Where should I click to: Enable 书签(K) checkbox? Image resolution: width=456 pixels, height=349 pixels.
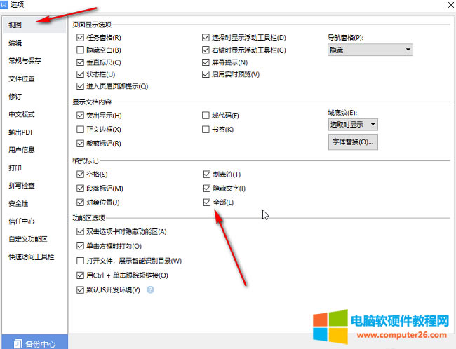pyautogui.click(x=206, y=130)
